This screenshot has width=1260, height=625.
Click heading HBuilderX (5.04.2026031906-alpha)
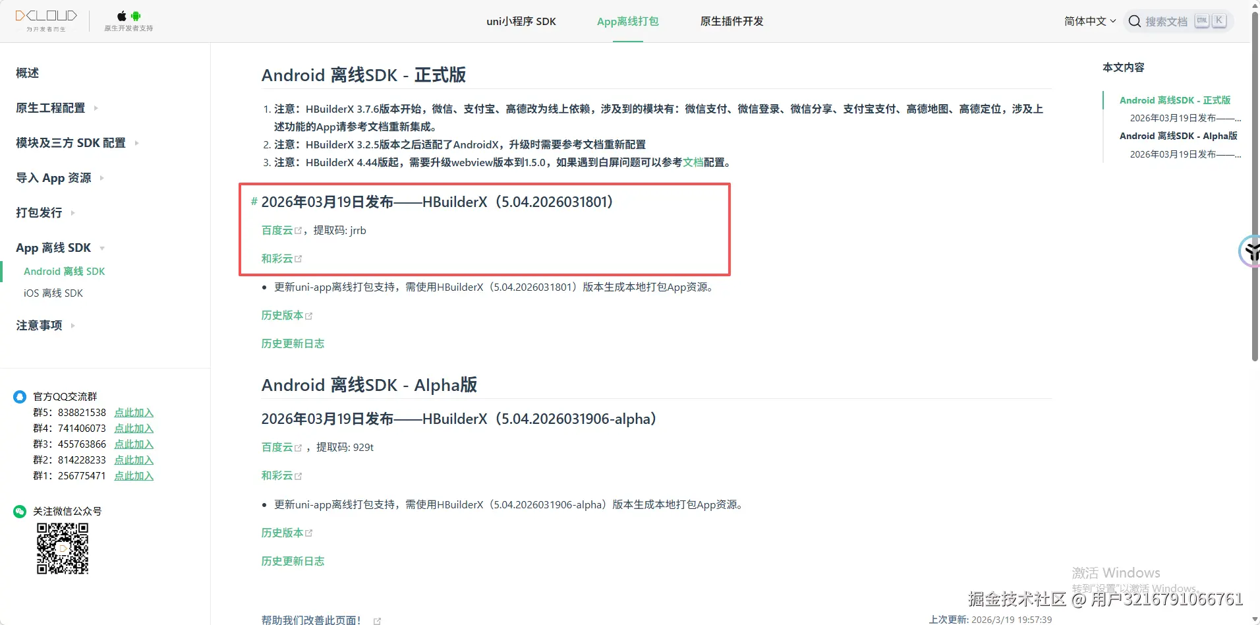click(x=459, y=419)
